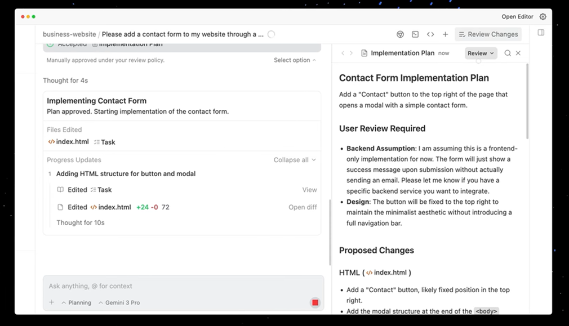Screen dimensions: 569x326
Task: Open the browser (Chrome) icon in toolbar
Action: [x=400, y=34]
